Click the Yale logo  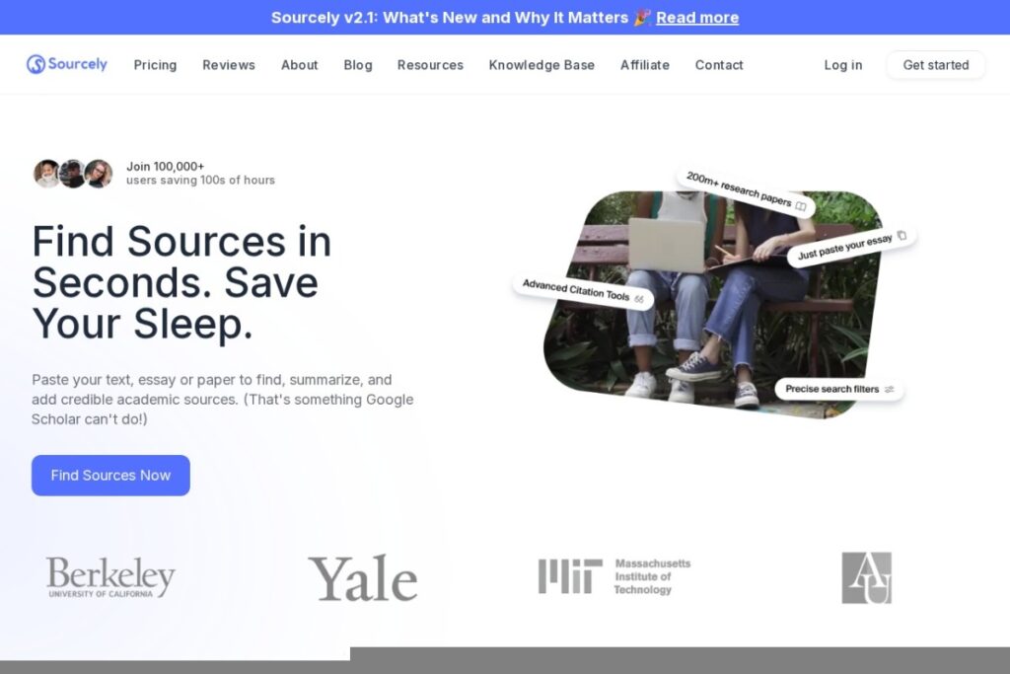pyautogui.click(x=363, y=578)
